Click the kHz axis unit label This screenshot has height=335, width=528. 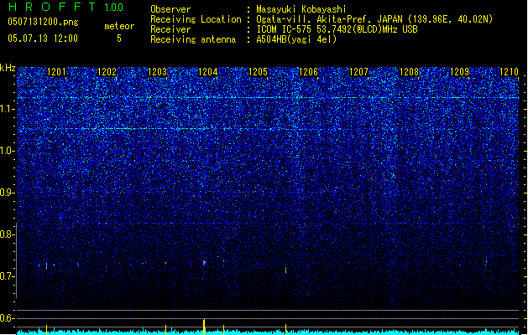8,68
